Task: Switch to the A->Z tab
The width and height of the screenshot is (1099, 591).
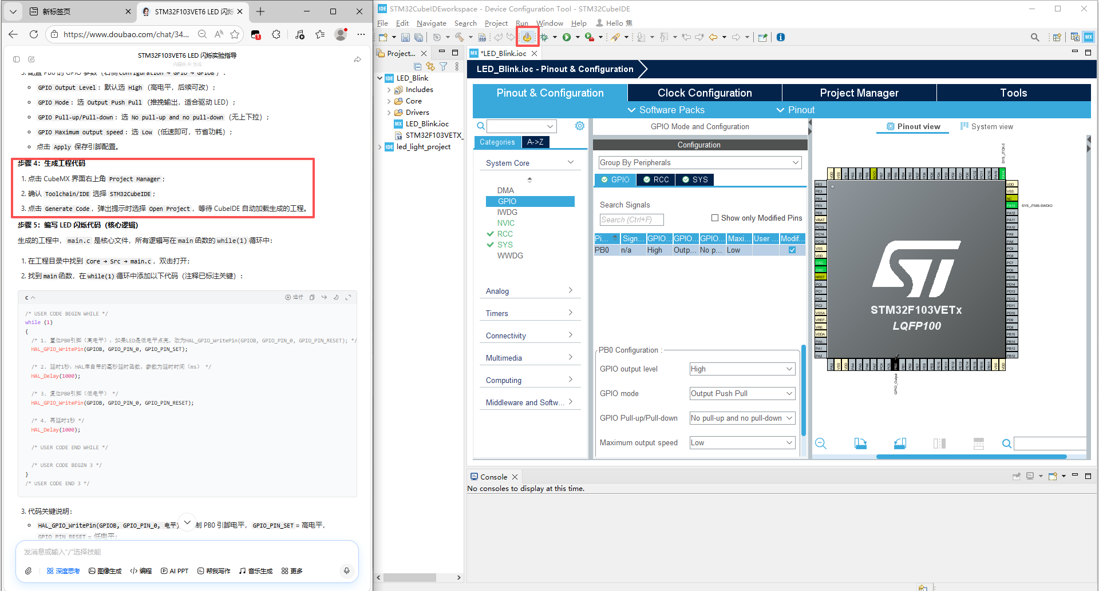Action: [535, 142]
